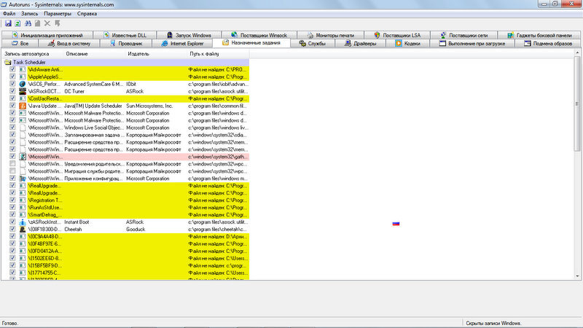Open the Параметры menu
This screenshot has width=583, height=328.
pyautogui.click(x=58, y=14)
